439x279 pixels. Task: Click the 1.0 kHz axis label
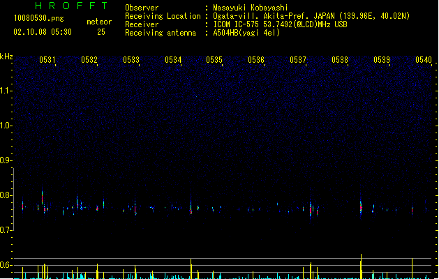click(x=6, y=126)
